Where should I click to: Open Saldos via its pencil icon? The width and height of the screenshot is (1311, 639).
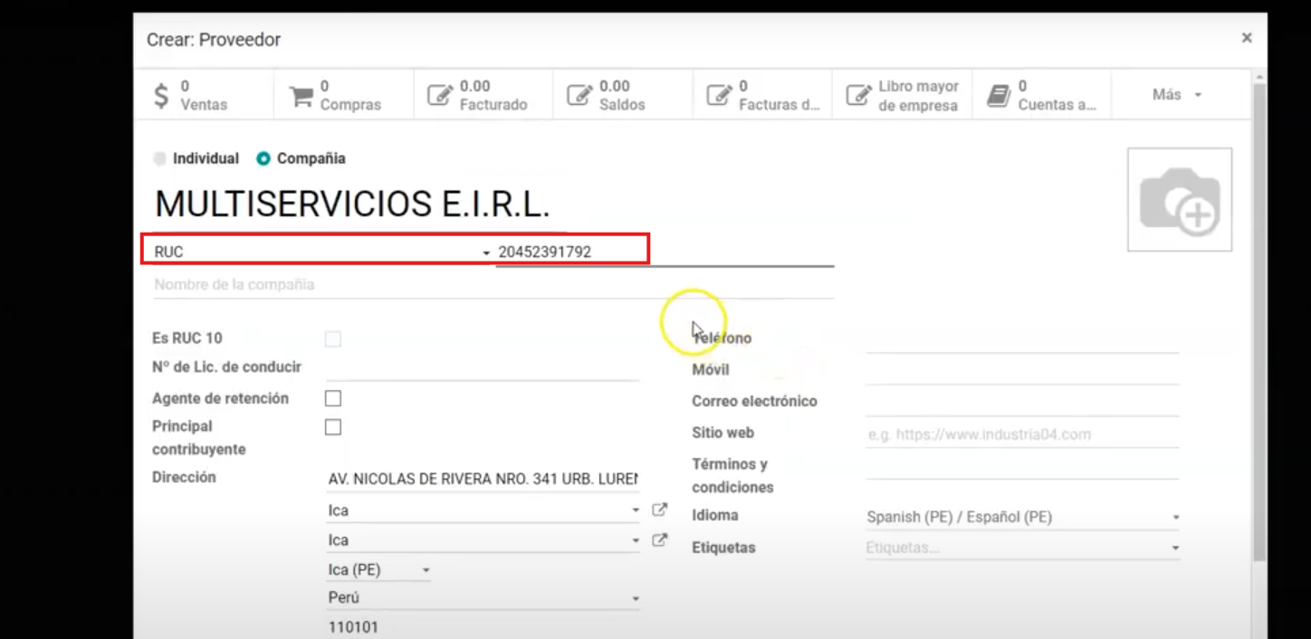[x=580, y=93]
